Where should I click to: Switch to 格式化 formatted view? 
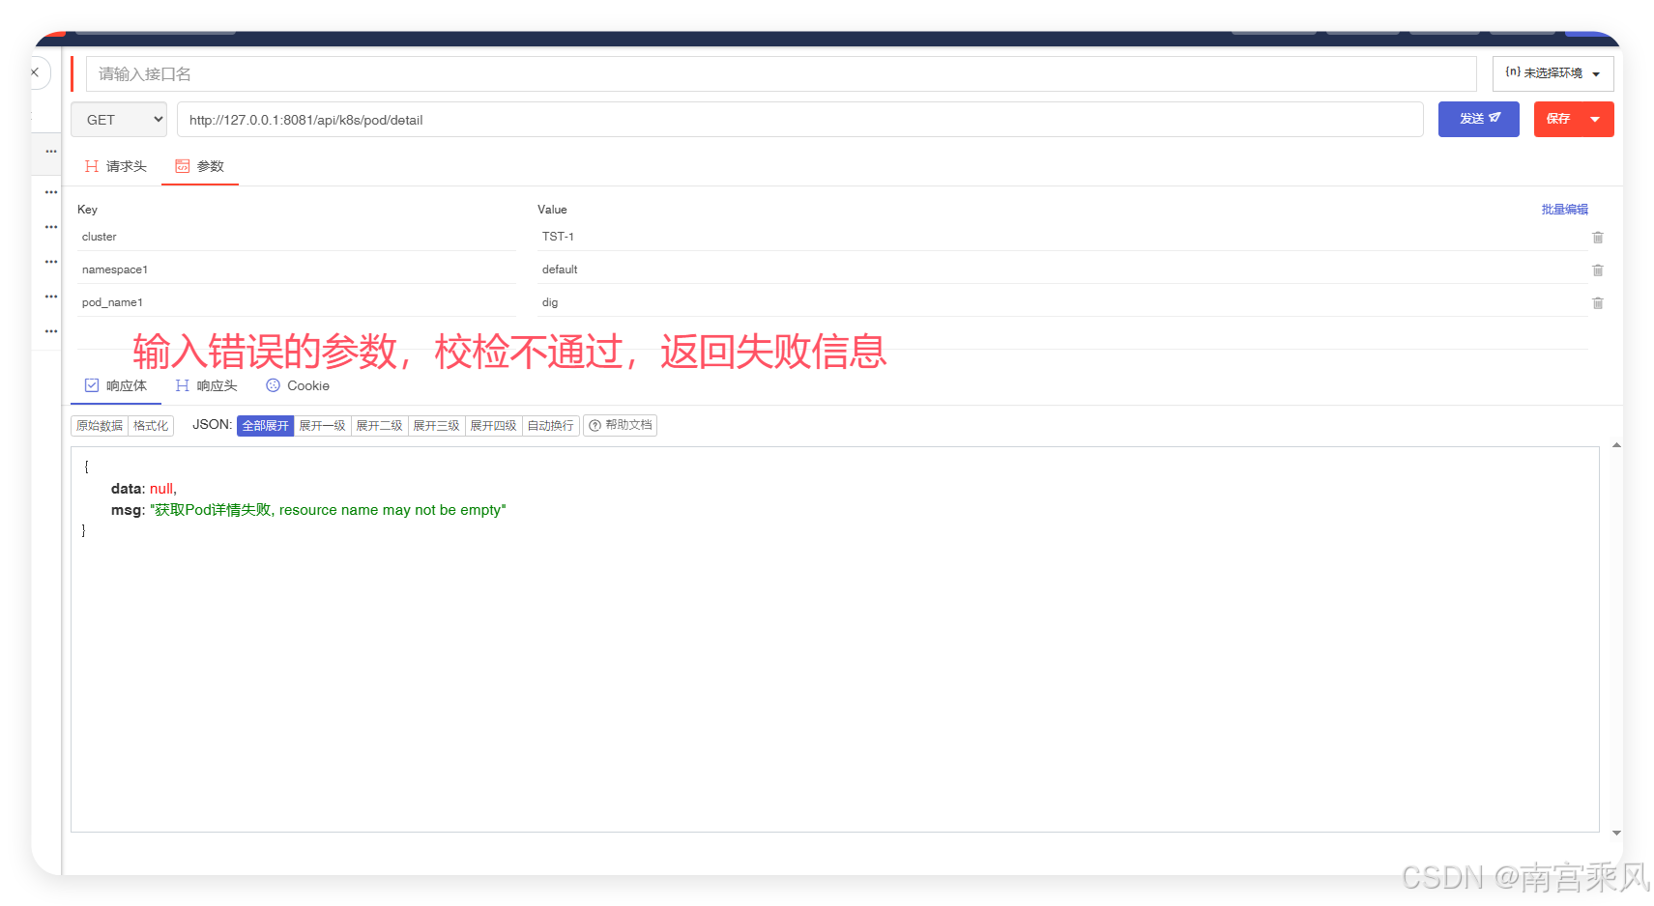(151, 426)
